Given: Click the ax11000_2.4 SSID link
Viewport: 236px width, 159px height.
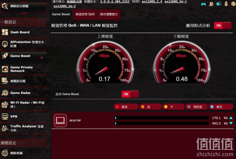Looking at the screenshot, I should coord(152,1).
